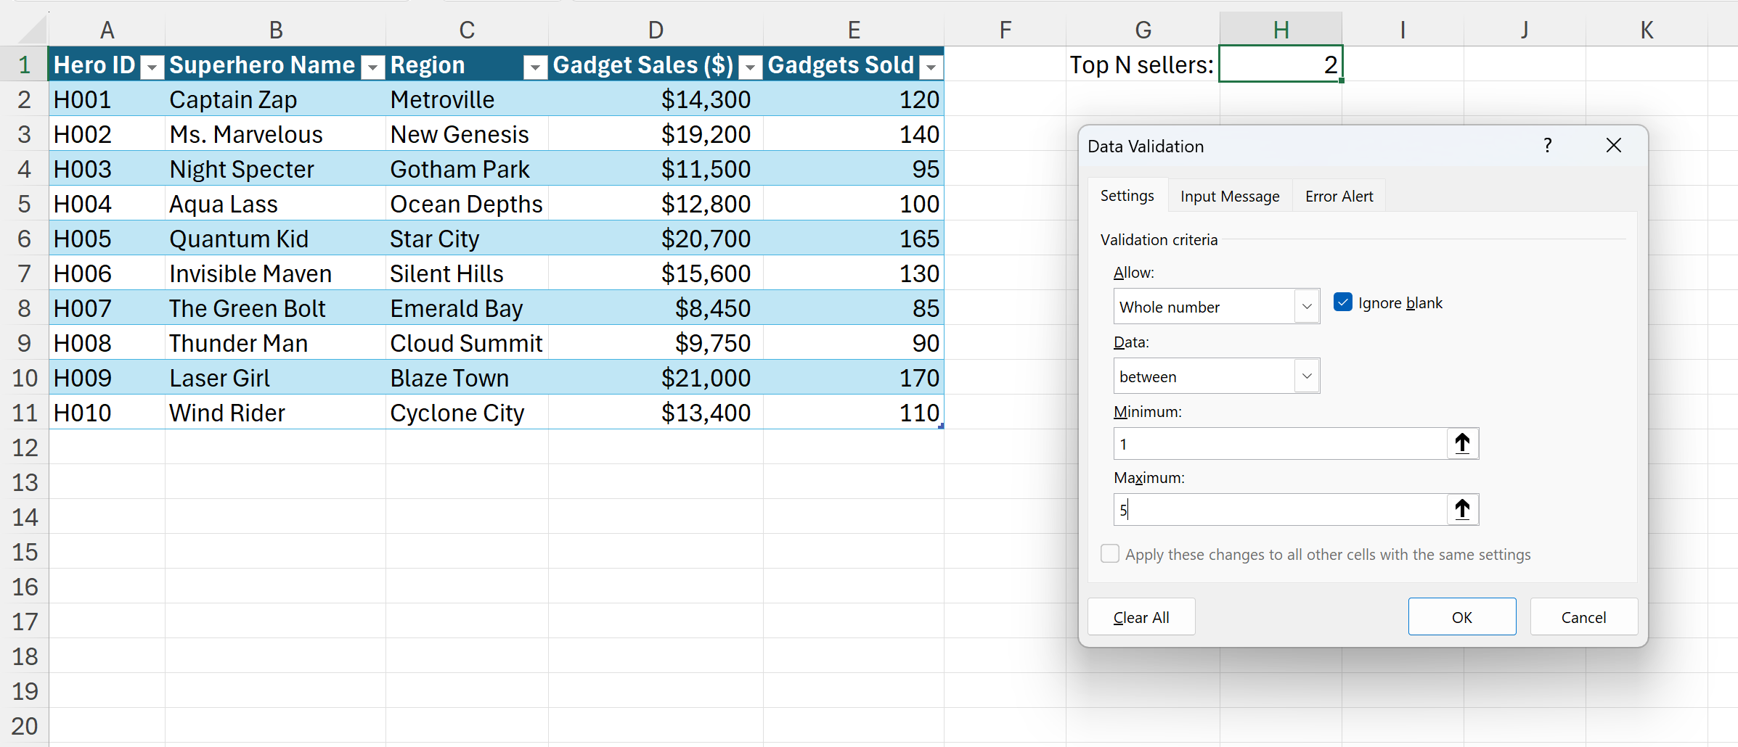Viewport: 1738px width, 747px height.
Task: Click the range selector icon for Maximum
Action: pyautogui.click(x=1462, y=509)
